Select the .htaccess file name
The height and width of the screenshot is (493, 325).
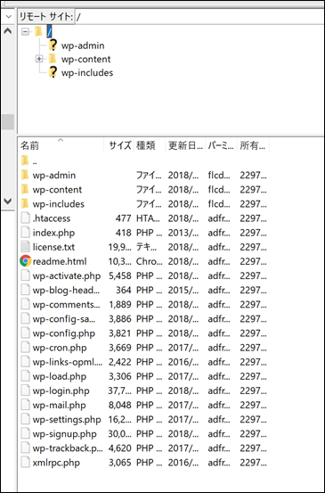point(52,218)
